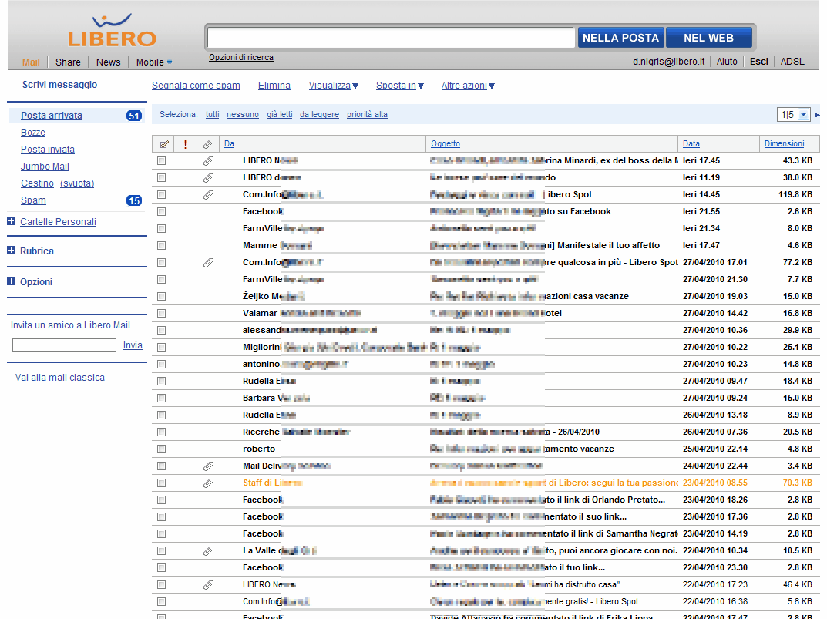Sort by the attachment paperclip column header
The height and width of the screenshot is (619, 827).
coord(208,144)
